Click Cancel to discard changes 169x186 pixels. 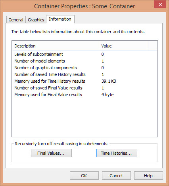(x=116, y=176)
